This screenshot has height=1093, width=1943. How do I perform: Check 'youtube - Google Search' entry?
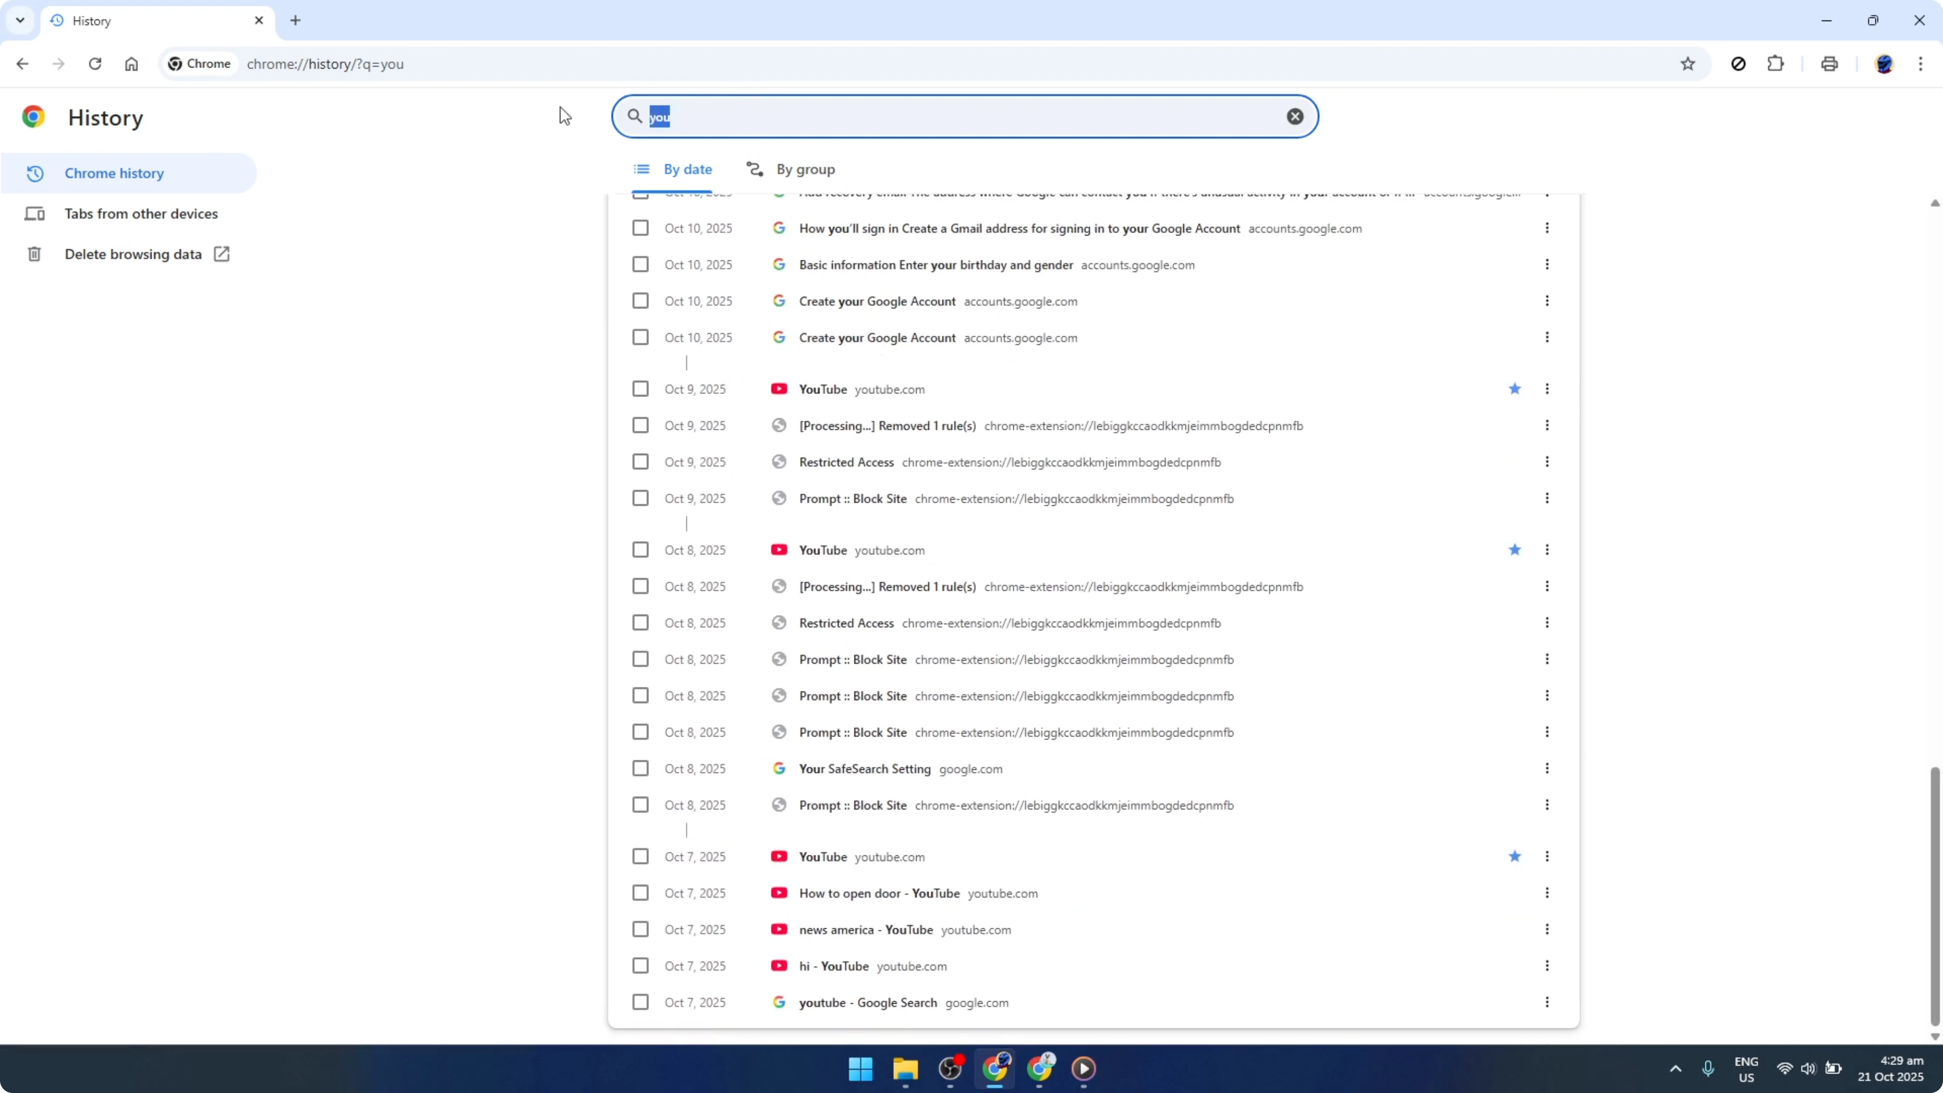(640, 1003)
